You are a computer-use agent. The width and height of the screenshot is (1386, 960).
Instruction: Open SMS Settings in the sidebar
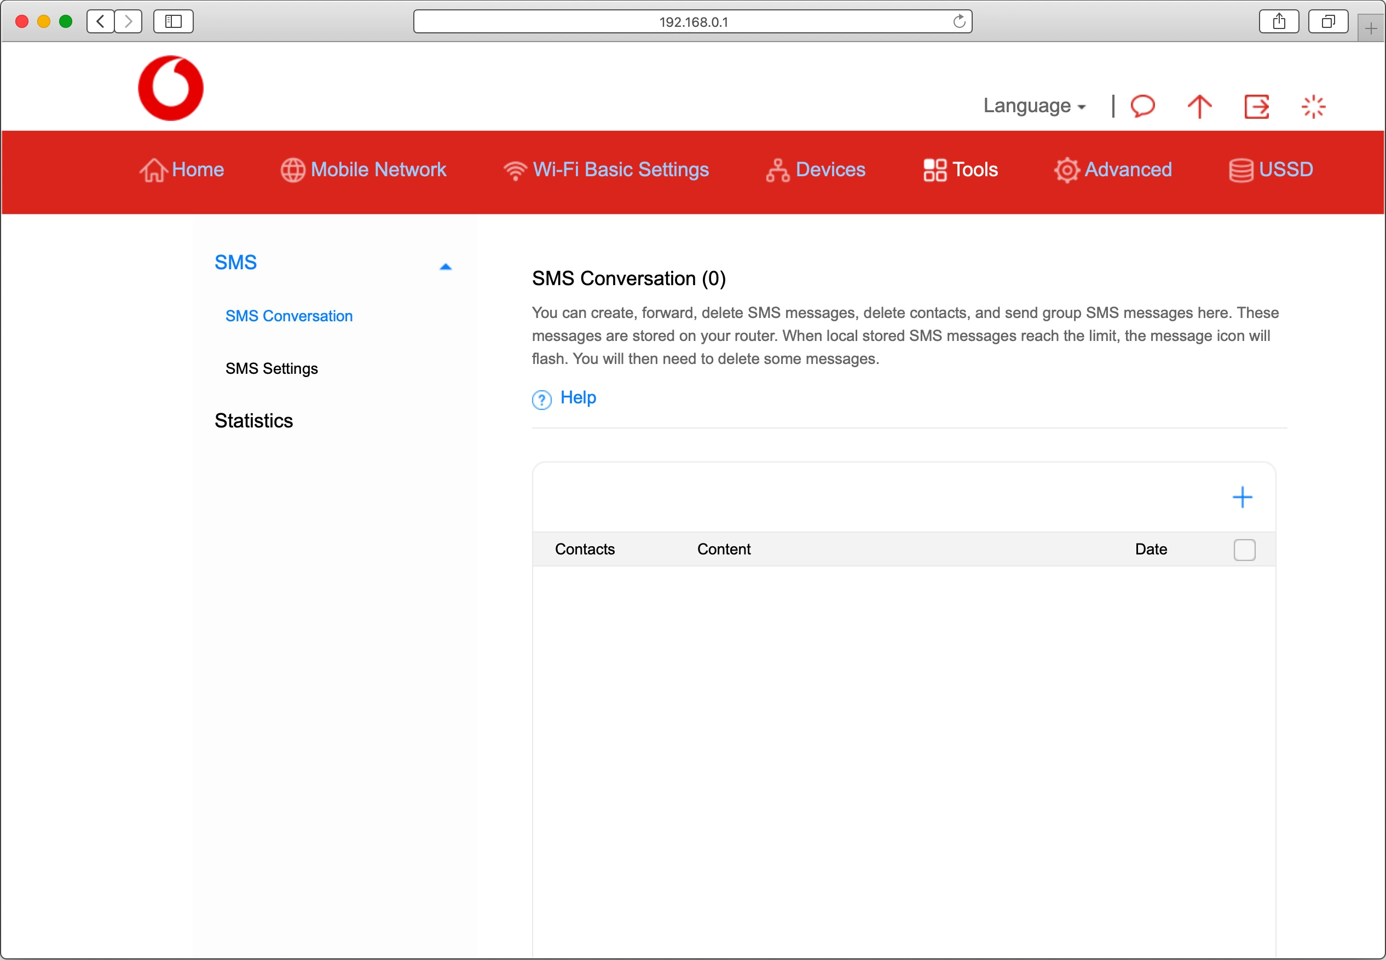(272, 368)
